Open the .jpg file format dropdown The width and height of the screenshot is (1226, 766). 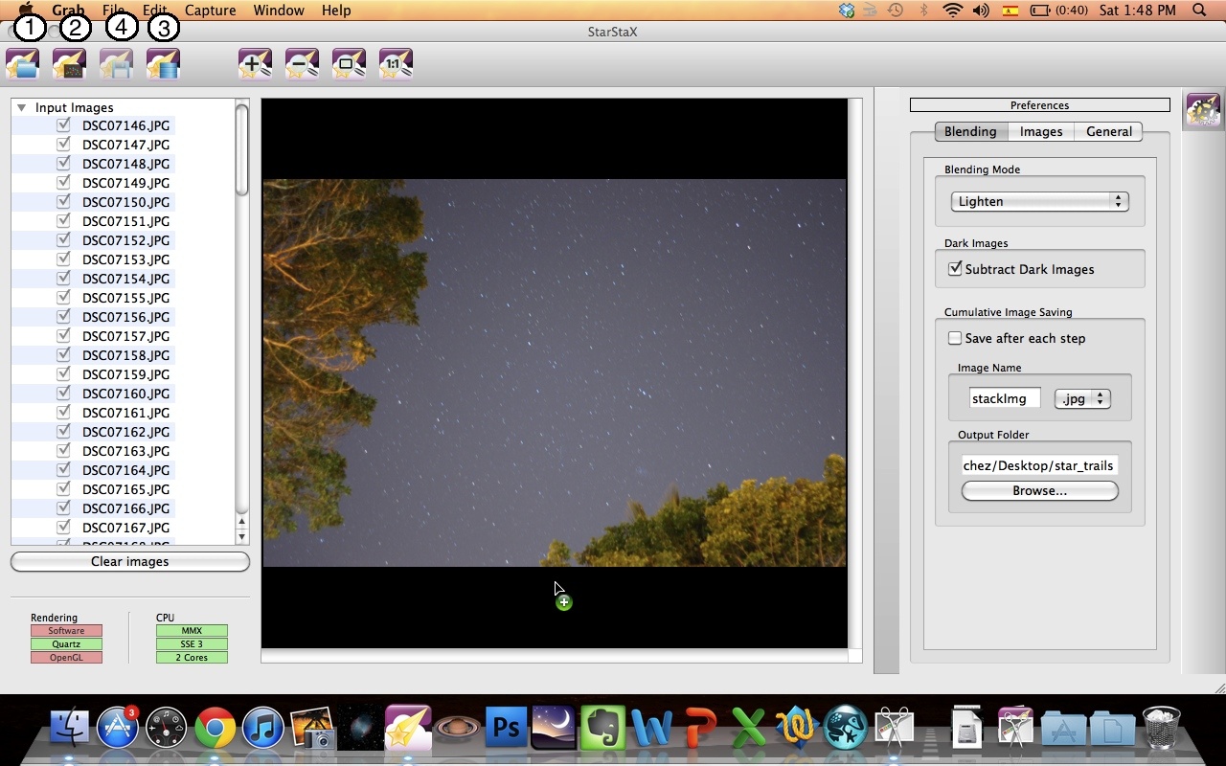pyautogui.click(x=1082, y=399)
